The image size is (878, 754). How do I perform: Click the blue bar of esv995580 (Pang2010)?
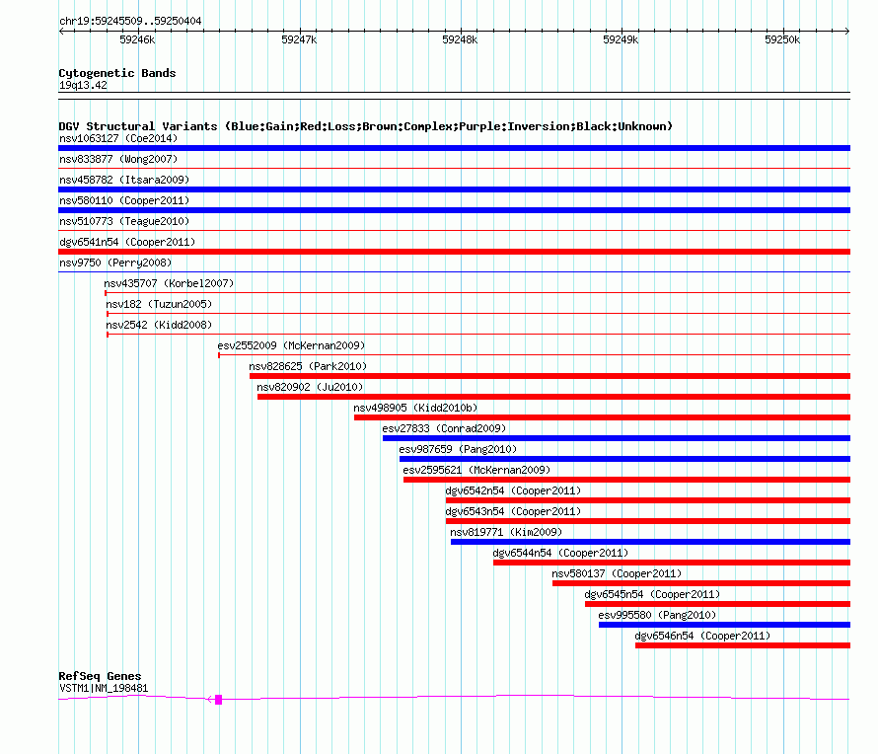(724, 625)
